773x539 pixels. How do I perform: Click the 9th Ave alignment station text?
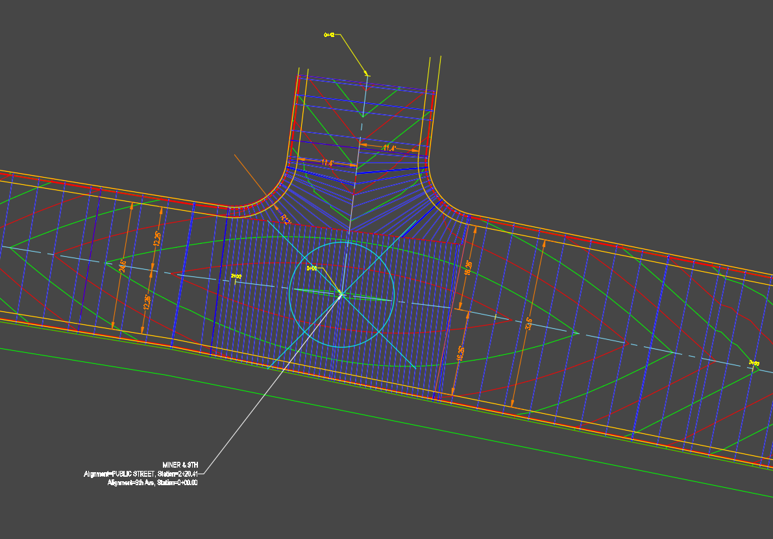coord(153,483)
